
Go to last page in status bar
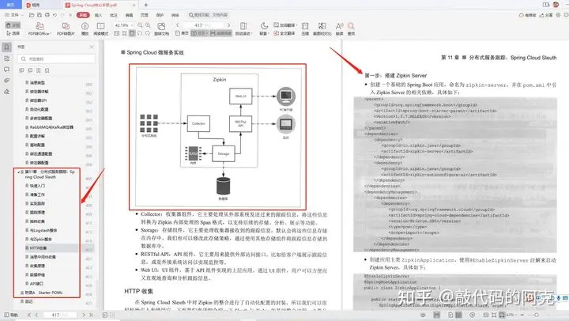pyautogui.click(x=91, y=315)
